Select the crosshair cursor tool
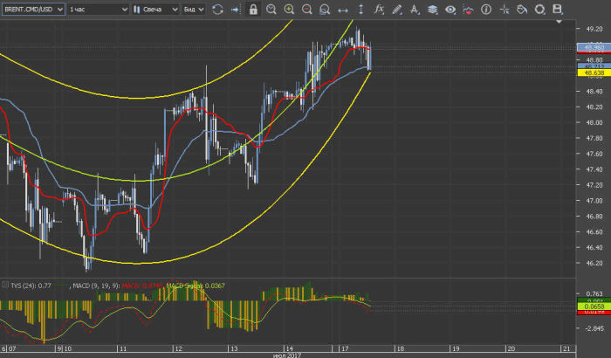Image resolution: width=611 pixels, height=358 pixels. pos(505,10)
